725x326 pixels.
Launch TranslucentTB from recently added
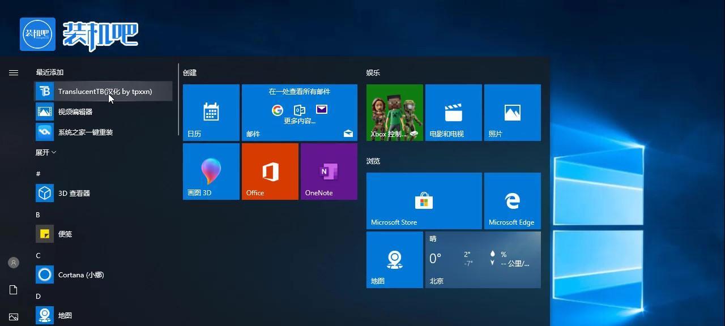[x=104, y=91]
